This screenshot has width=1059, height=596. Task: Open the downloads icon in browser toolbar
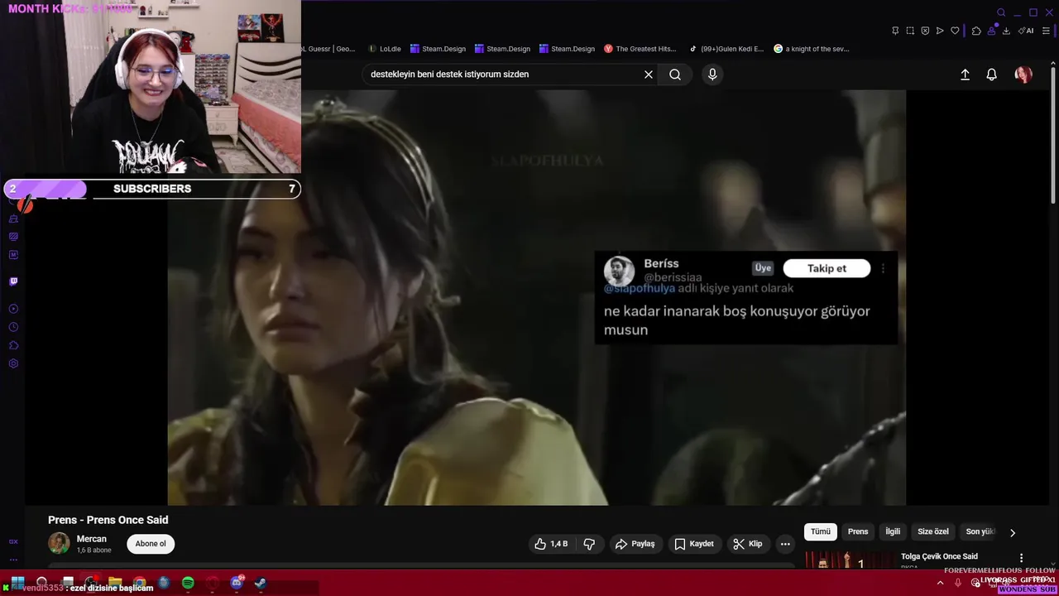(1006, 31)
